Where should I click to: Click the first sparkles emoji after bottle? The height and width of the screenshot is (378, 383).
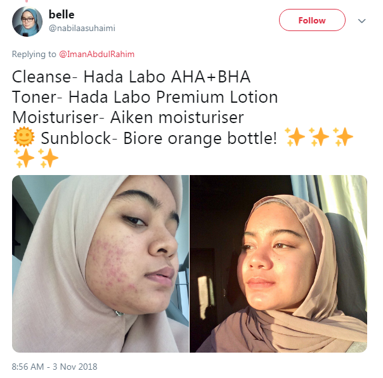click(x=295, y=137)
